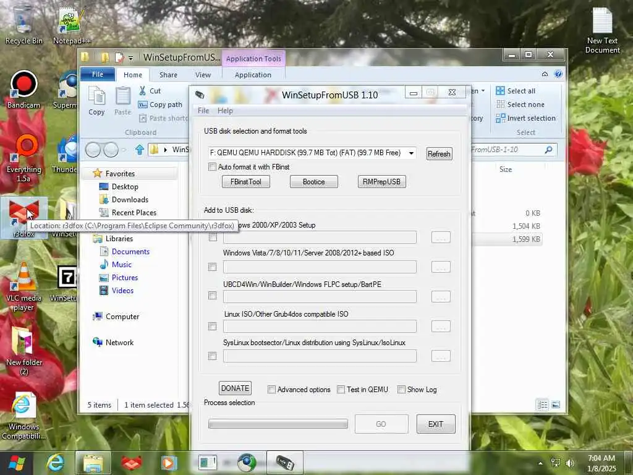The width and height of the screenshot is (633, 475).
Task: Enable Test in QEMU checkbox
Action: [341, 390]
